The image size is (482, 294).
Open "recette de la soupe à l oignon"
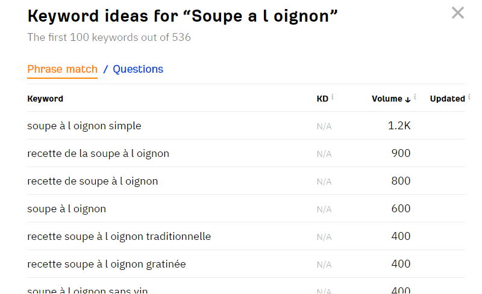pos(98,153)
